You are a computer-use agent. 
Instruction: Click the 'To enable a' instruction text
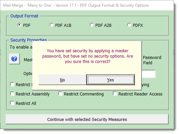[21, 47]
